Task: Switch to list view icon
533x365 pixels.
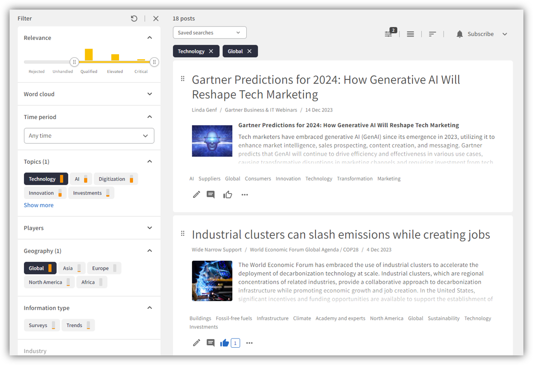Action: tap(410, 34)
